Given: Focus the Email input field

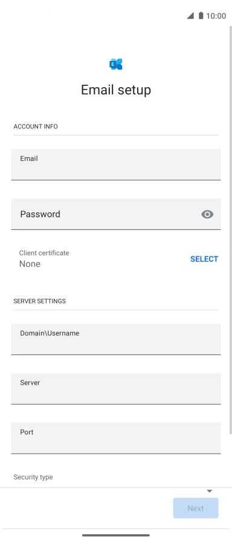Looking at the screenshot, I should pyautogui.click(x=116, y=165).
